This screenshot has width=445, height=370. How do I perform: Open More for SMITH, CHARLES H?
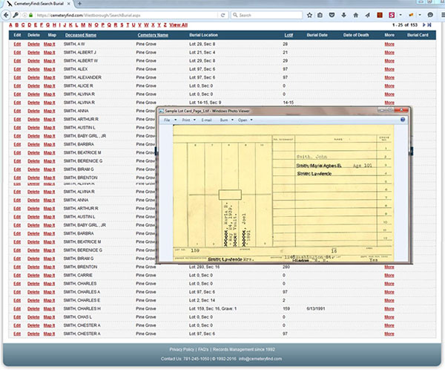point(389,308)
